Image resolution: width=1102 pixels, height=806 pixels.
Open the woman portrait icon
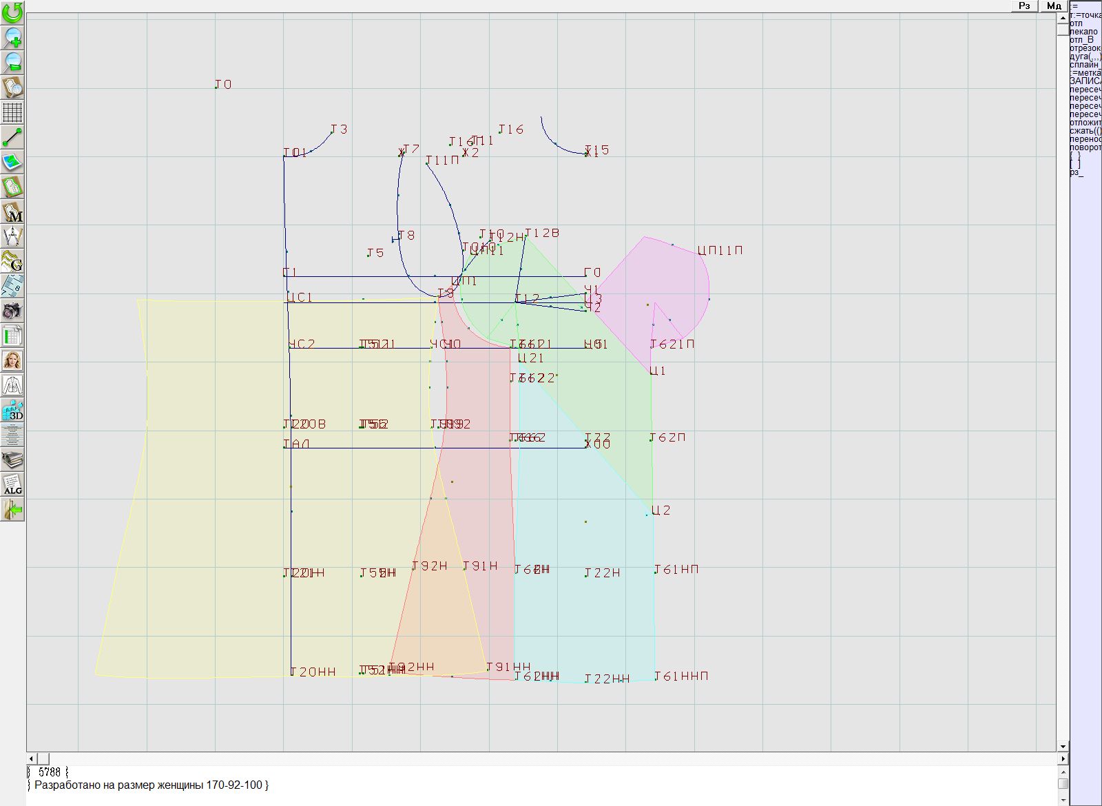pos(12,360)
